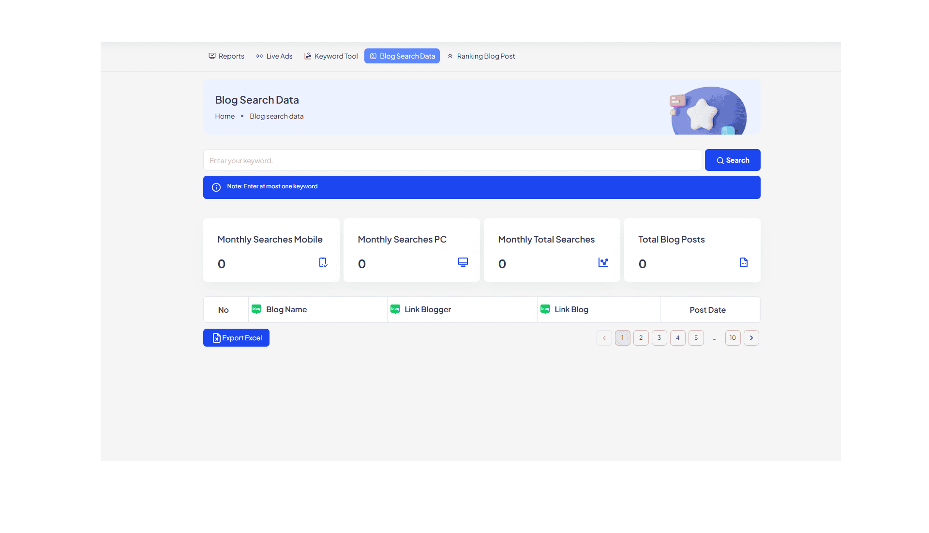Click the Home breadcrumb link

pyautogui.click(x=225, y=116)
